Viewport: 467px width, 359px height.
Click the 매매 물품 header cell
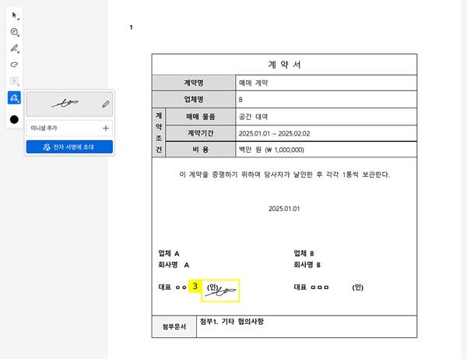[x=201, y=117]
